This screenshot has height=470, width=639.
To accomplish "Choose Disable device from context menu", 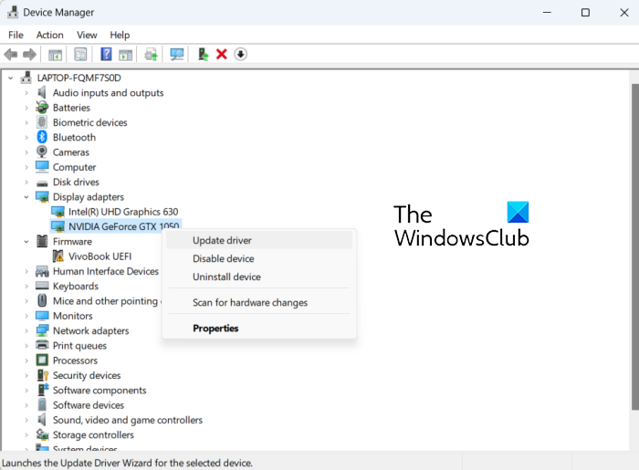I will tap(259, 258).
